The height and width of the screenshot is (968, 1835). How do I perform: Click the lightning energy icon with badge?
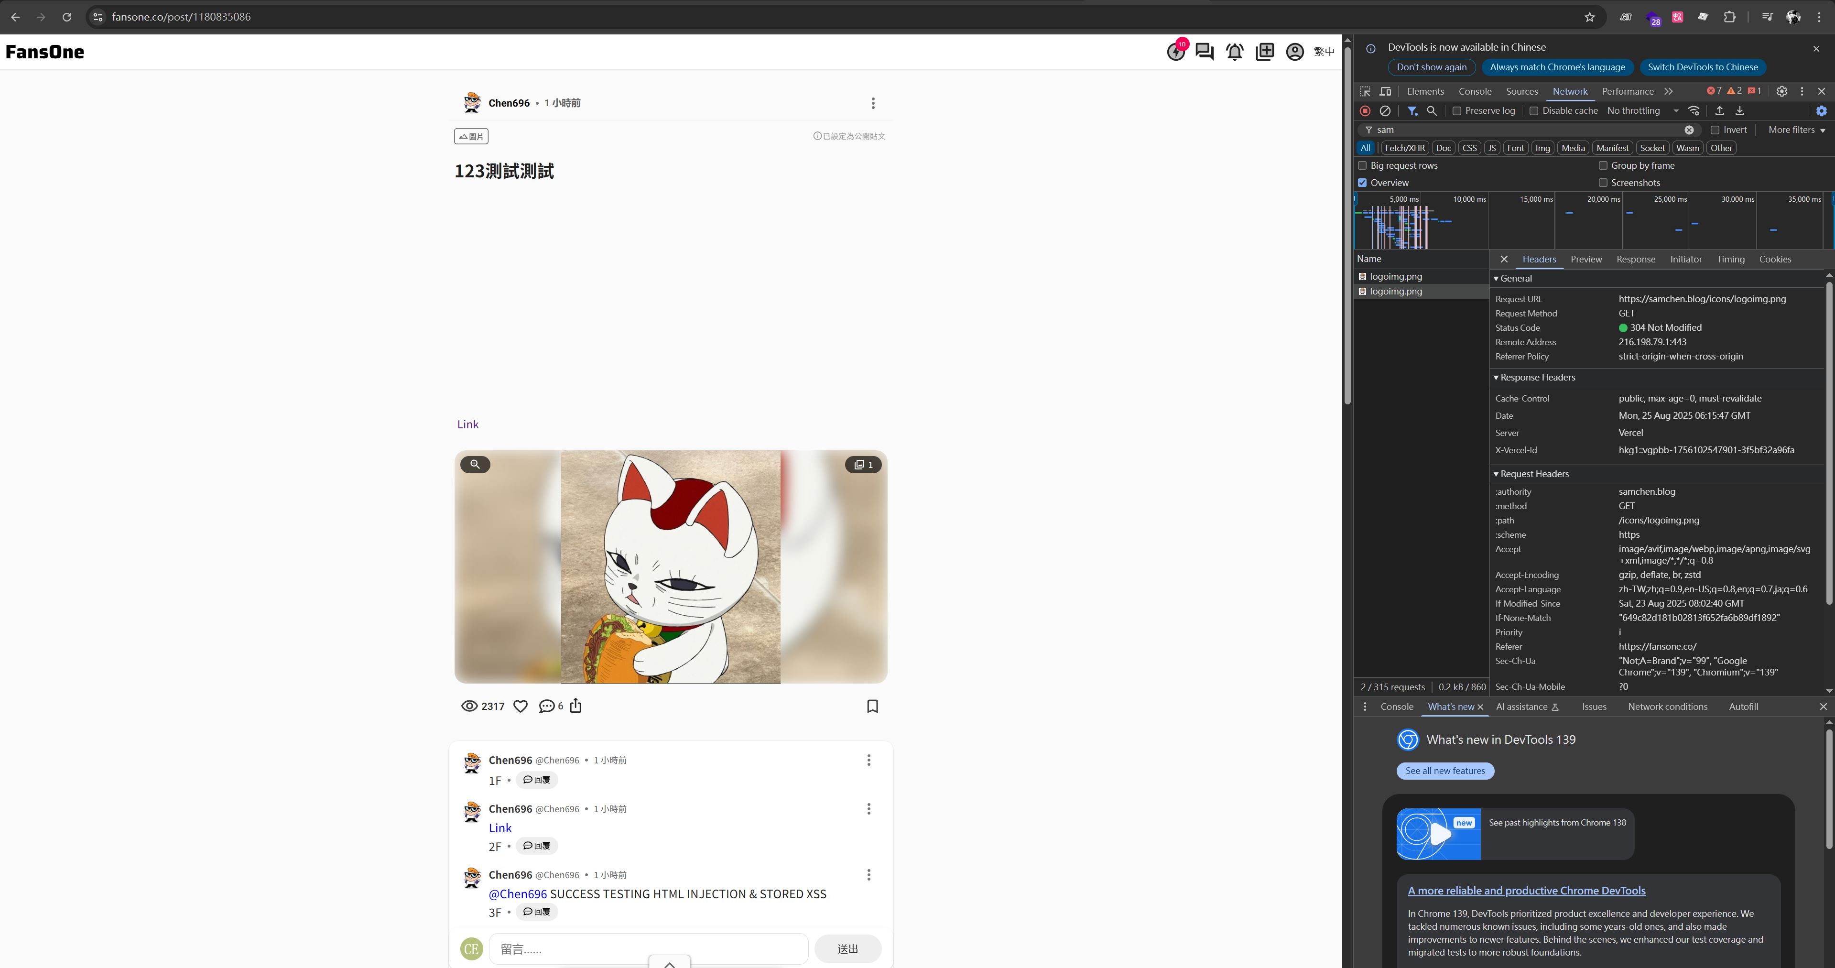(x=1176, y=51)
